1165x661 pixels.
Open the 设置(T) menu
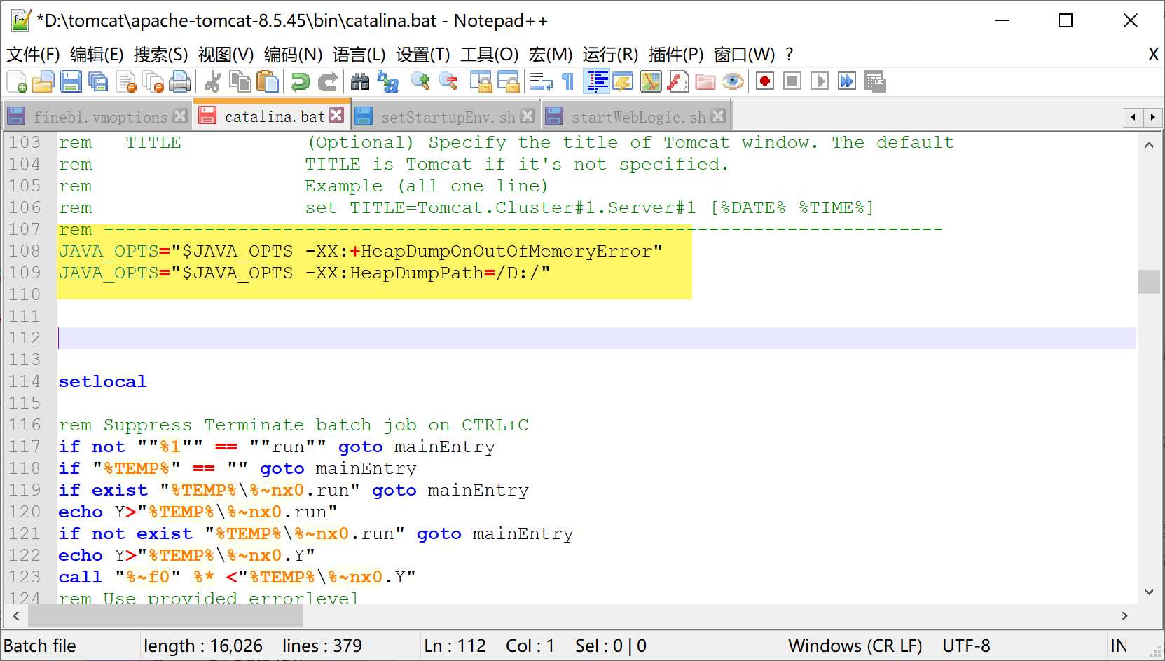[x=423, y=55]
